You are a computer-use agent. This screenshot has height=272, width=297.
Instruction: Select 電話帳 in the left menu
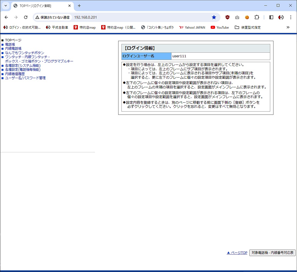click(x=10, y=44)
